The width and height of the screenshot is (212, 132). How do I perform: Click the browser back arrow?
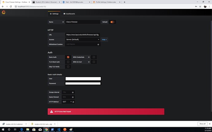[3, 6]
